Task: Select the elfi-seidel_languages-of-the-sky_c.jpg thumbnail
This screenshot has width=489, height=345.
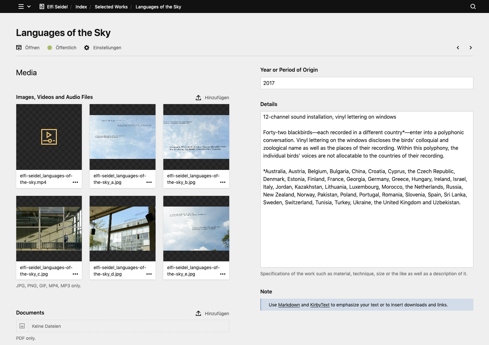Action: coord(49,229)
